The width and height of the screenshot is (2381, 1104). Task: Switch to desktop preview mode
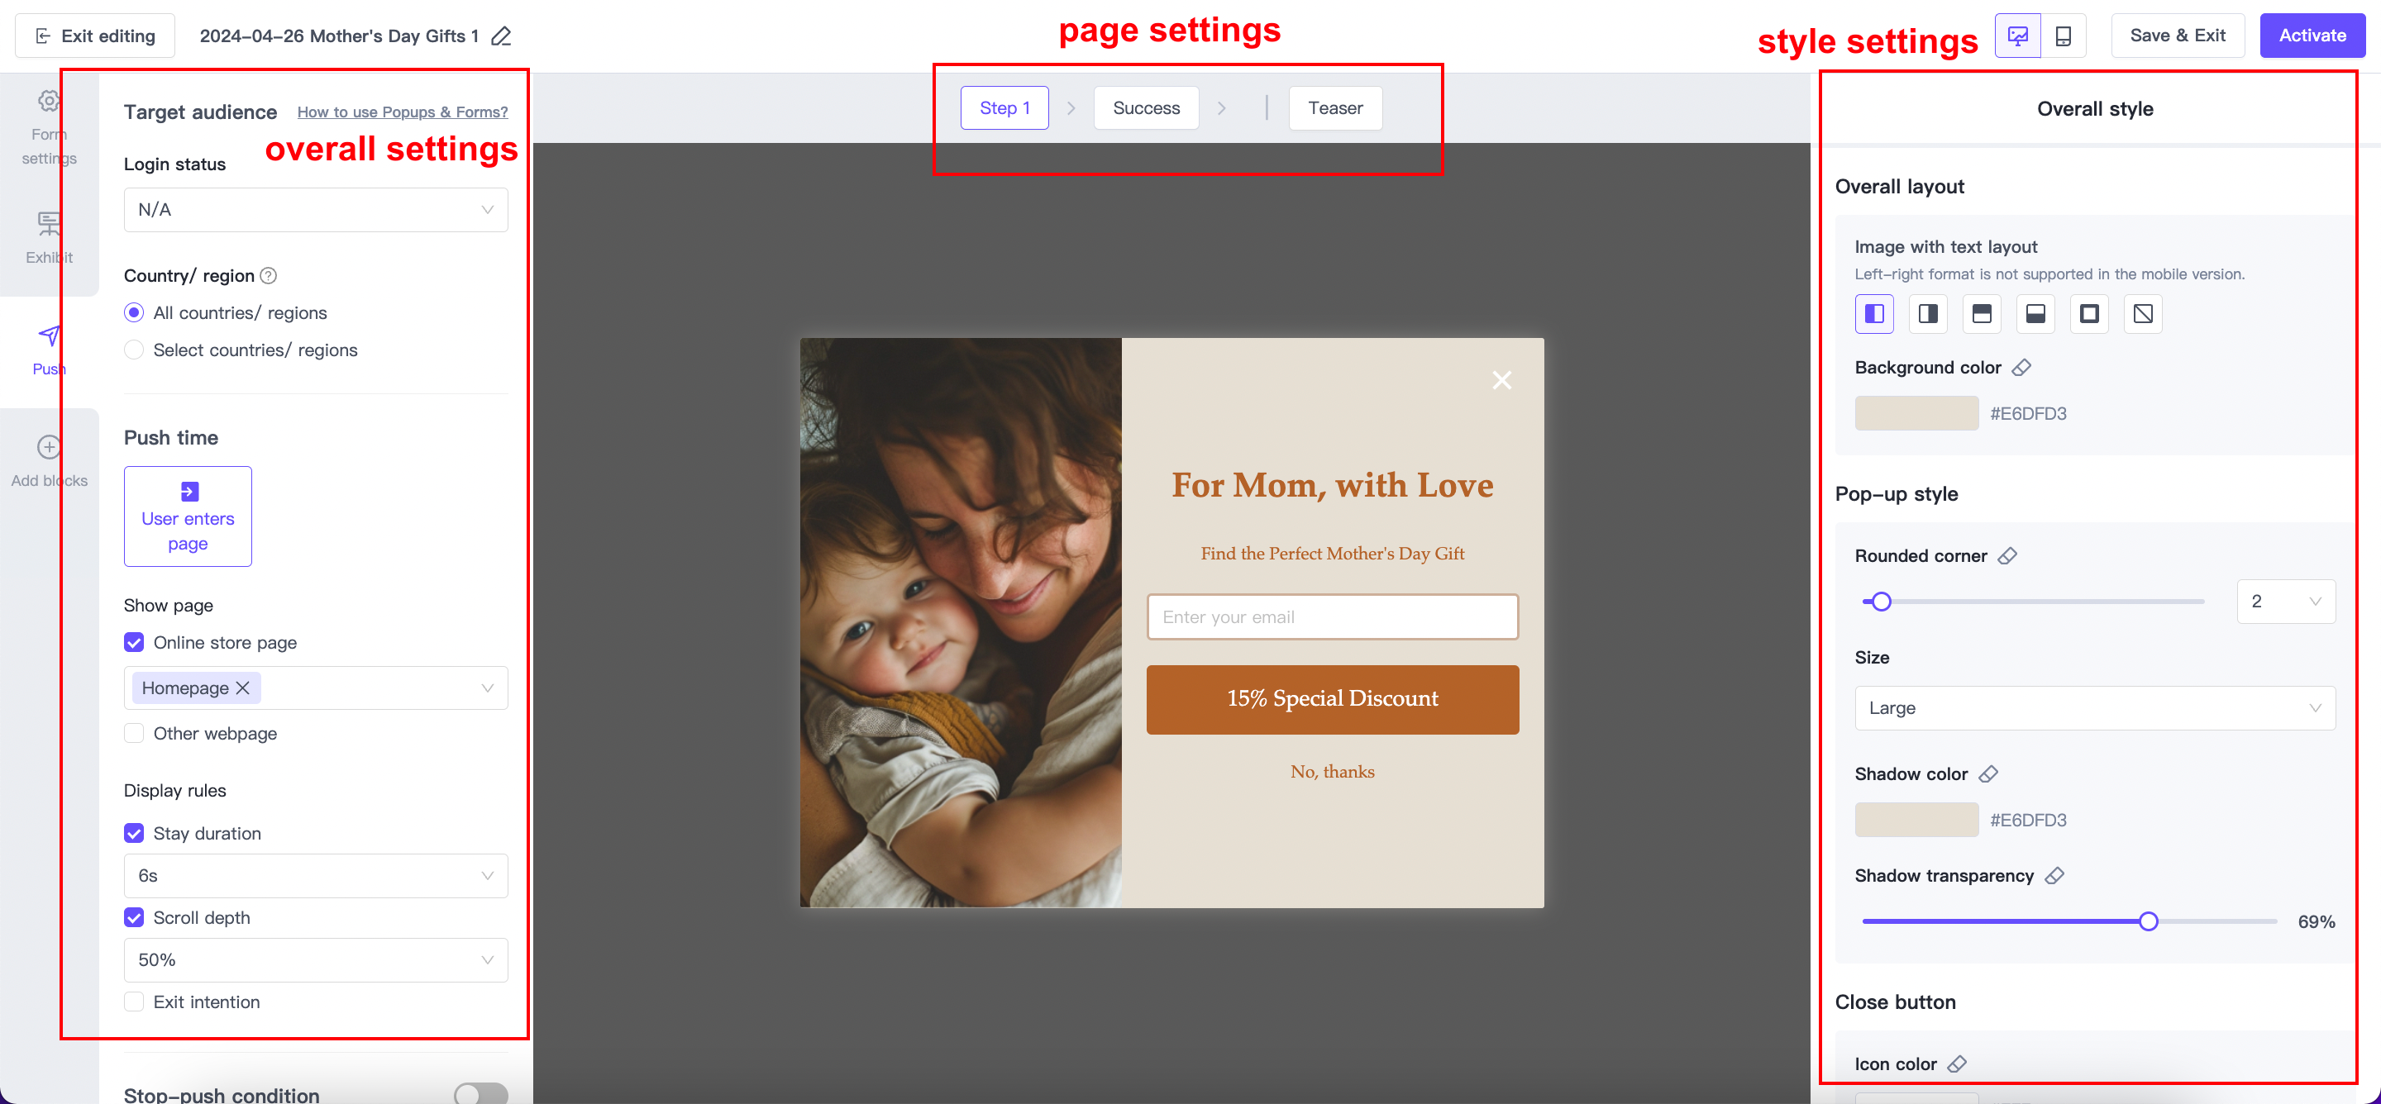point(2017,36)
